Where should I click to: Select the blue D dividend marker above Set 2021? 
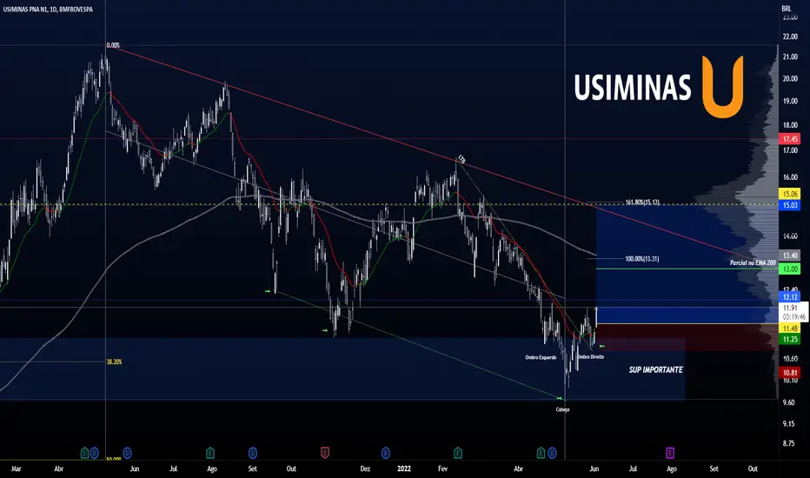[x=253, y=453]
